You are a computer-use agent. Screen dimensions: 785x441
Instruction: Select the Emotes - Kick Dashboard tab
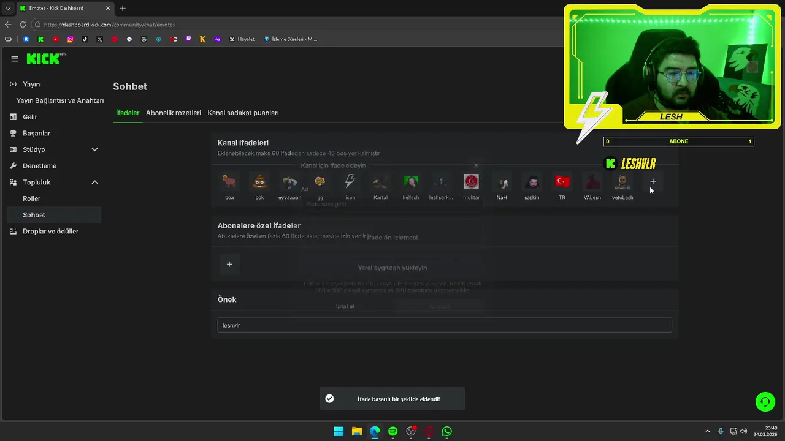[64, 8]
